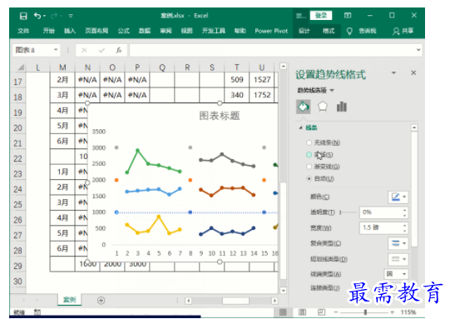
Task: Click the ribbon display options icon
Action: (x=348, y=15)
